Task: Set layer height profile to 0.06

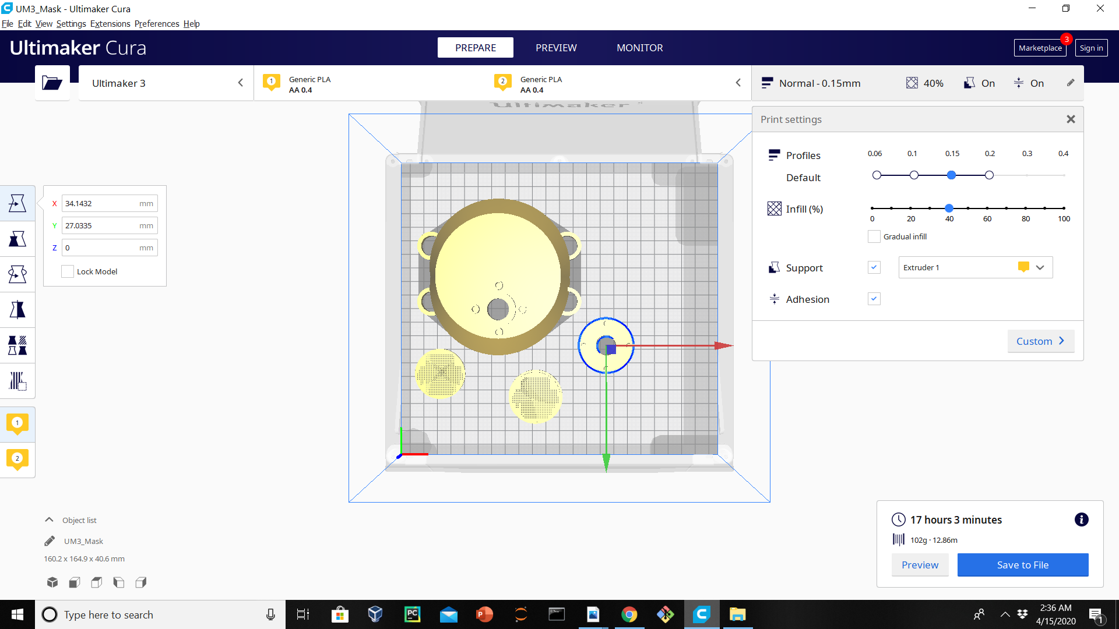Action: tap(877, 175)
